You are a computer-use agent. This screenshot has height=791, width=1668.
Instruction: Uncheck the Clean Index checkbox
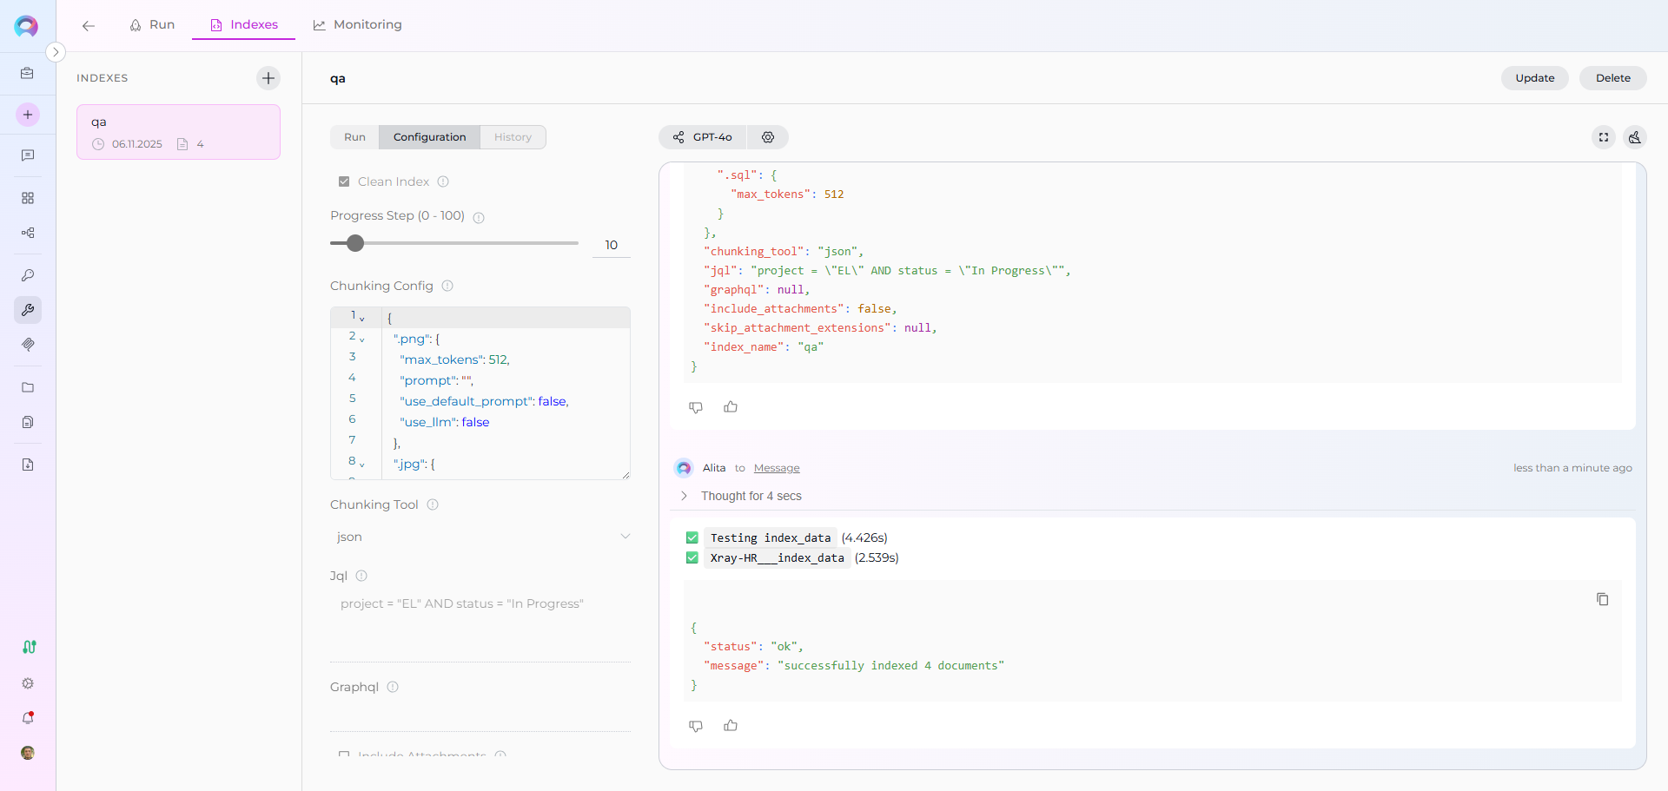pyautogui.click(x=344, y=181)
